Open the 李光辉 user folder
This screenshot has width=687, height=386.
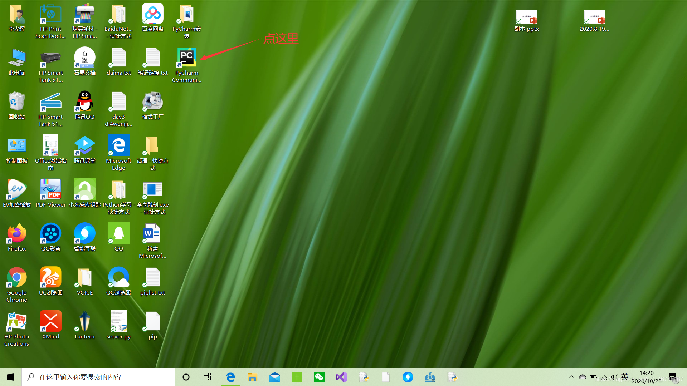[x=16, y=18]
